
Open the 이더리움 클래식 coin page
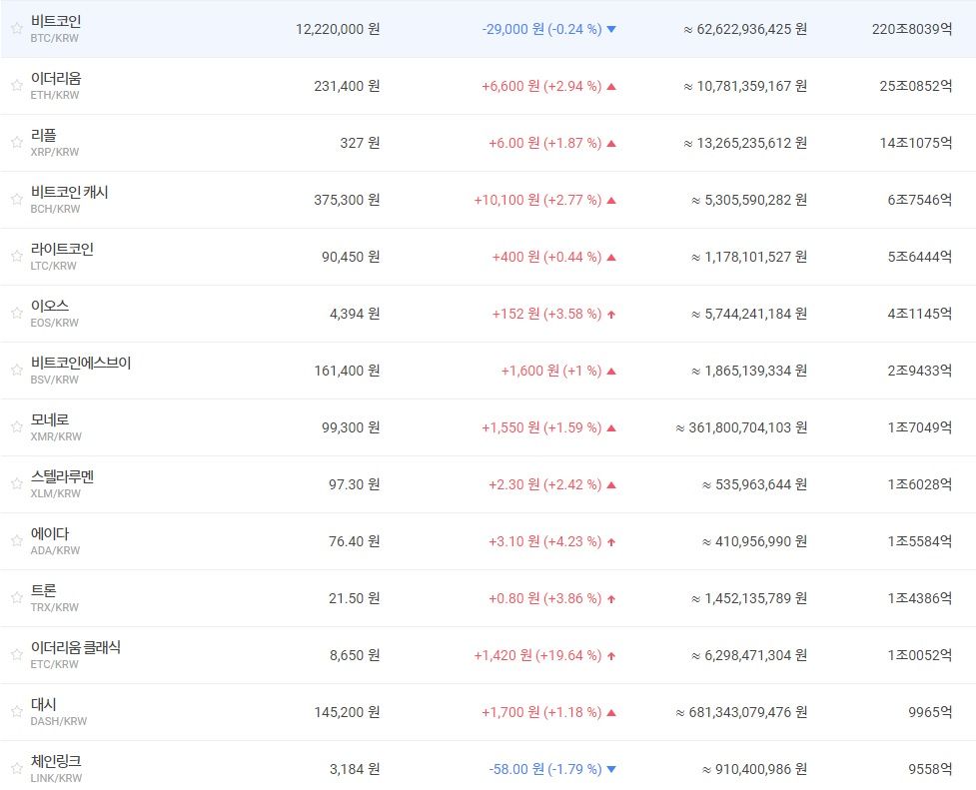click(x=76, y=647)
